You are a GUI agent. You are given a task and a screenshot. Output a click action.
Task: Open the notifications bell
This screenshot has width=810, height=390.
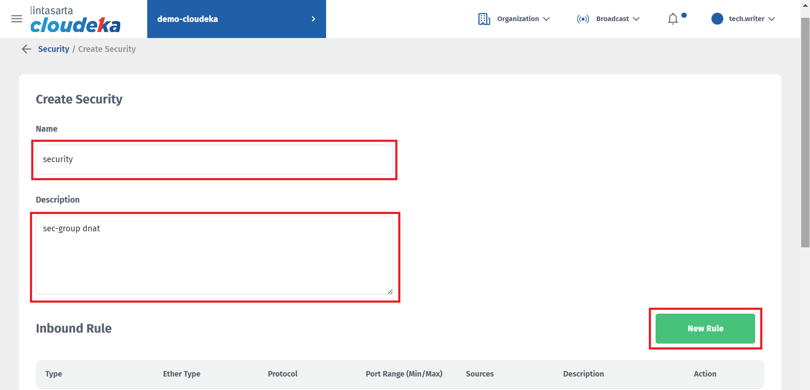tap(673, 19)
